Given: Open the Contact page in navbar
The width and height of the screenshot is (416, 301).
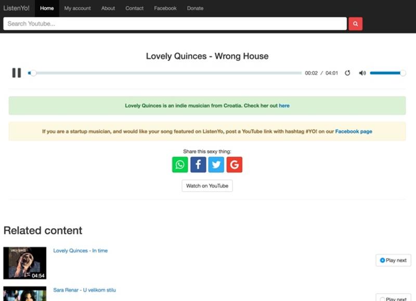Looking at the screenshot, I should coord(134,8).
